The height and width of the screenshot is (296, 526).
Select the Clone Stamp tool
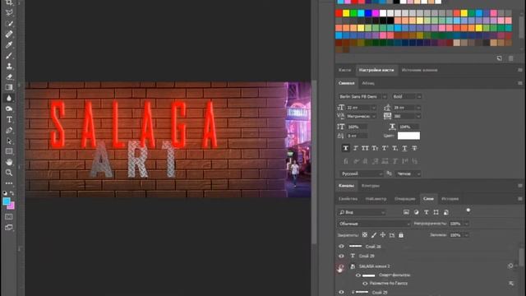tap(9, 66)
